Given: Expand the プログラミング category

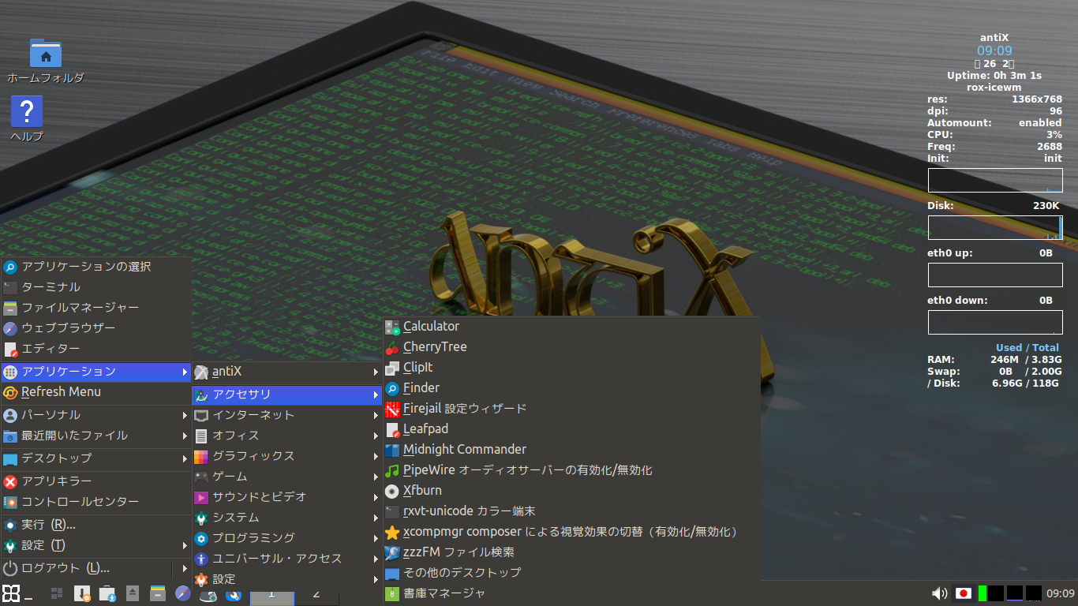Looking at the screenshot, I should 287,538.
